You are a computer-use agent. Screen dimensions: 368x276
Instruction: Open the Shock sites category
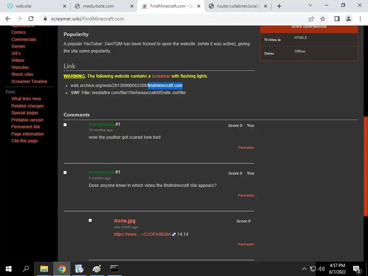(22, 74)
